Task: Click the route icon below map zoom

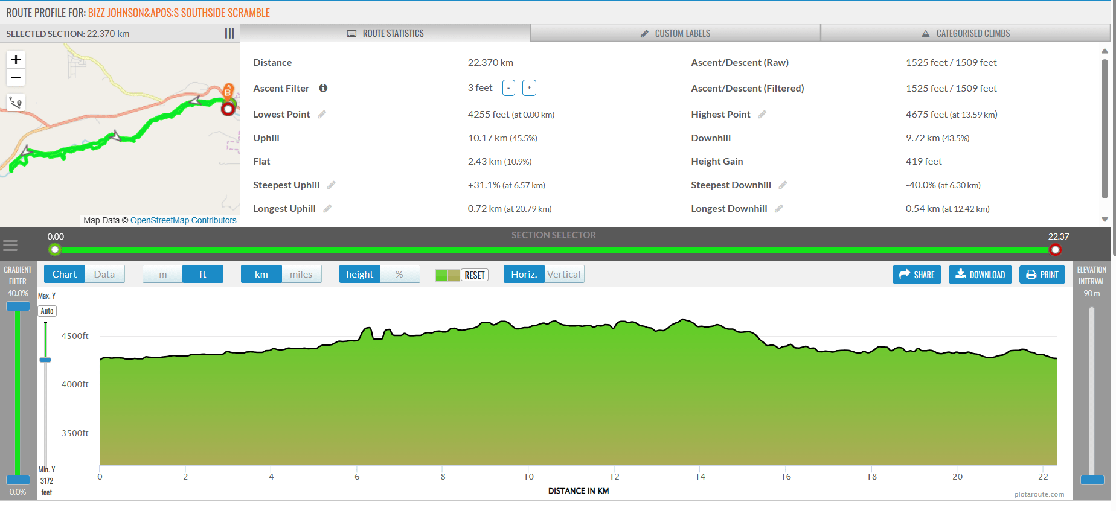Action: click(16, 103)
